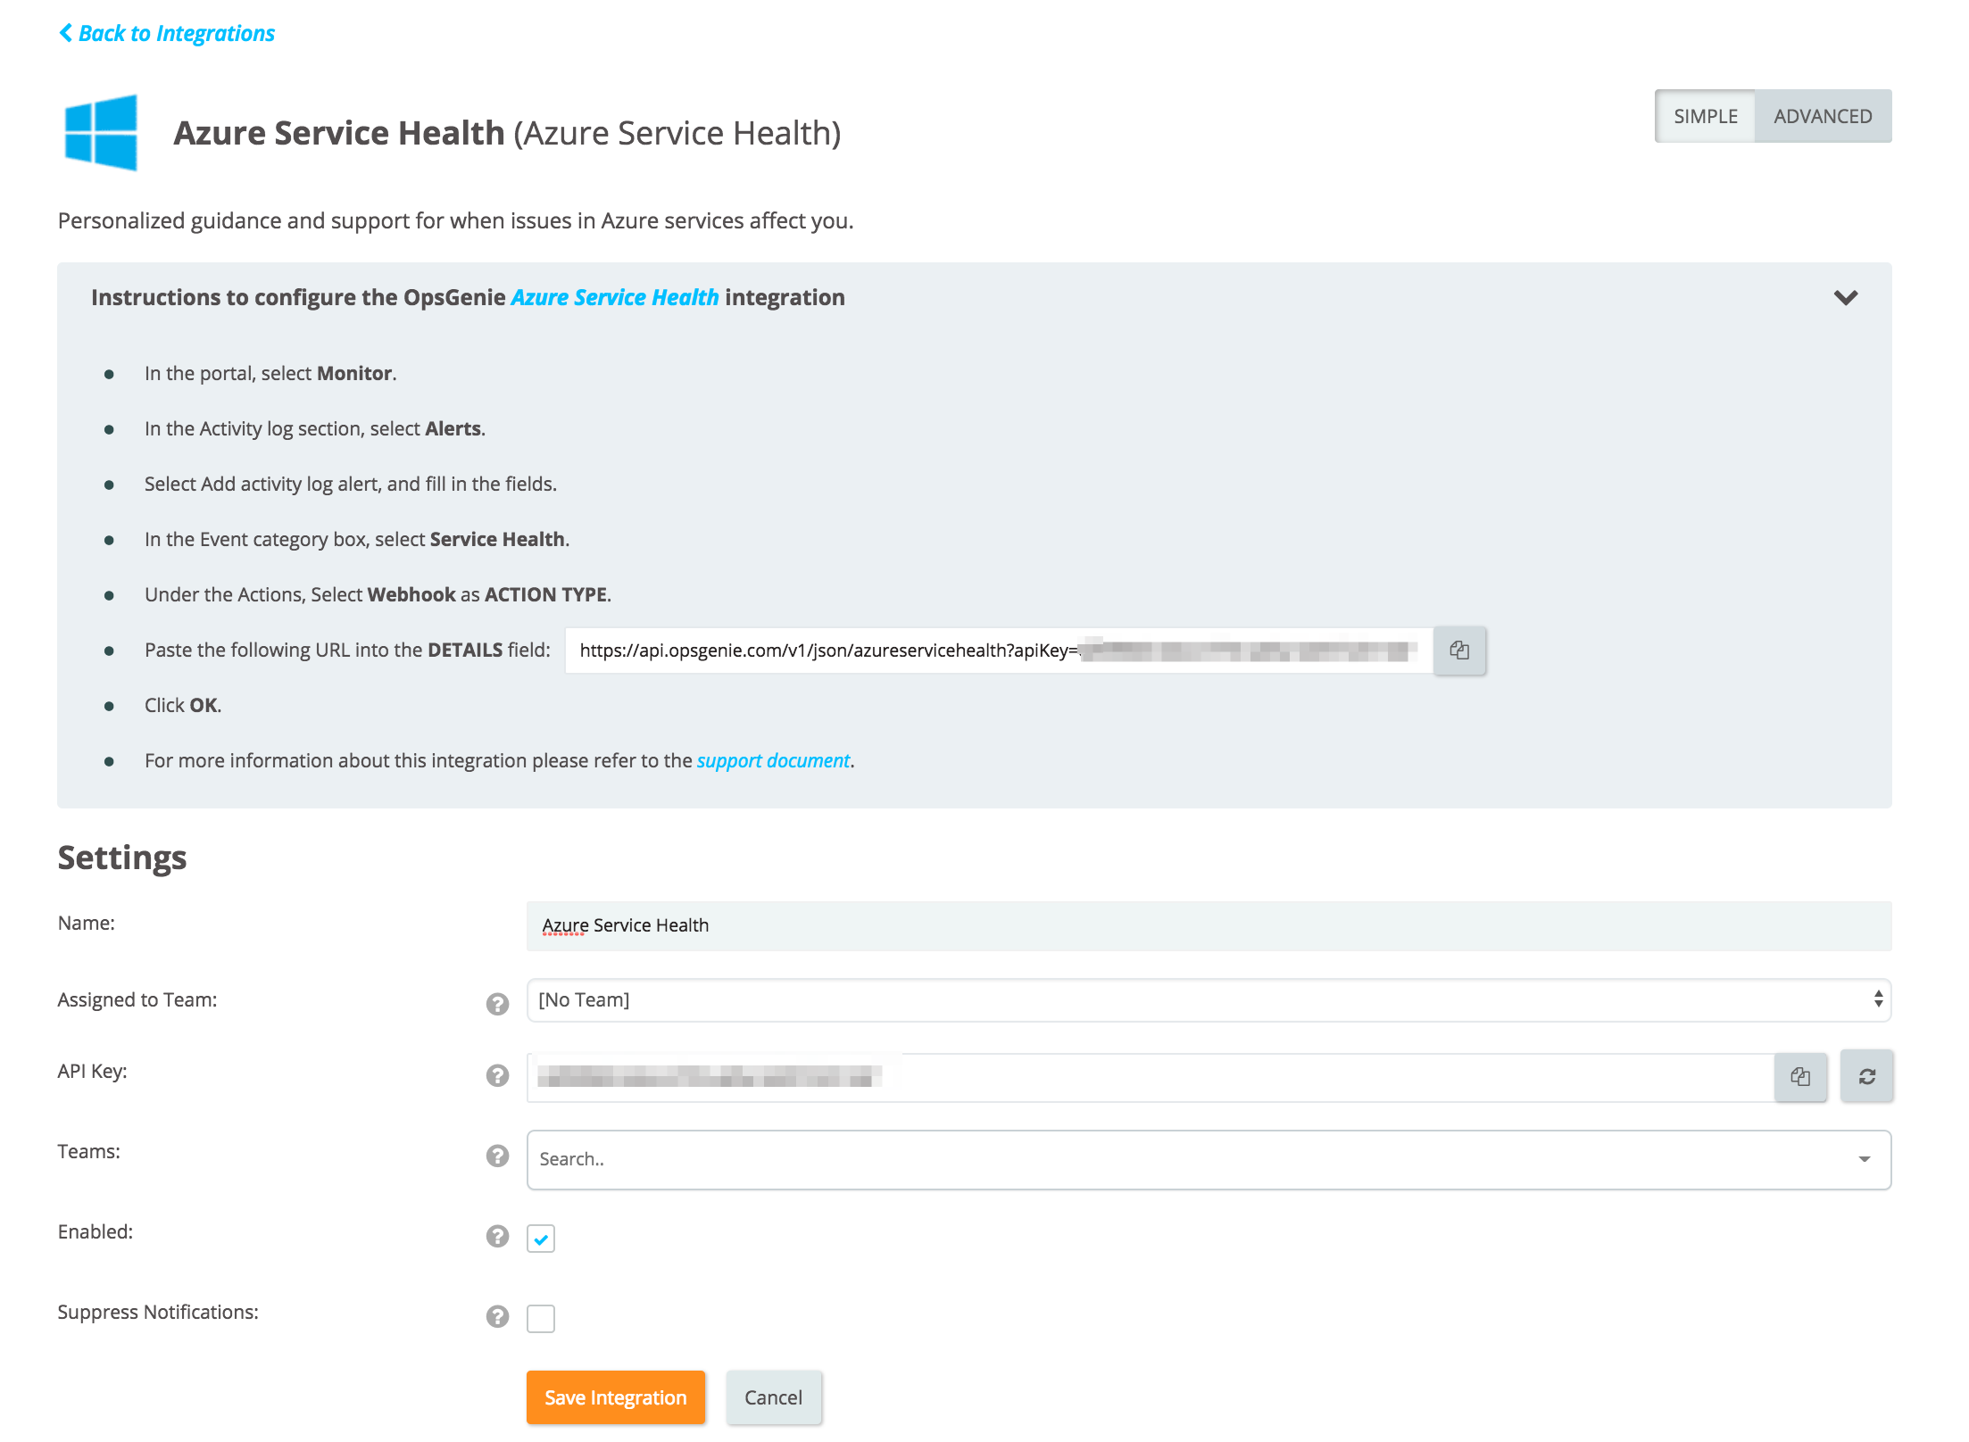Click help icon for Enabled setting
Screen dimensions: 1969x1442
pos(497,1236)
